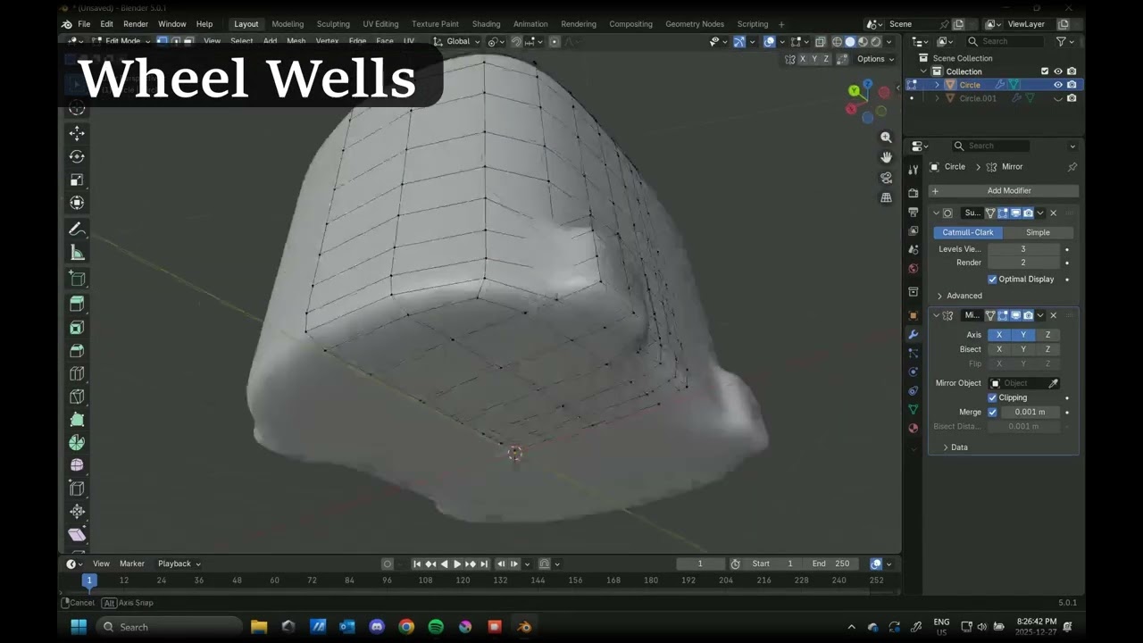
Task: Select the Extrude Region tool
Action: click(77, 304)
